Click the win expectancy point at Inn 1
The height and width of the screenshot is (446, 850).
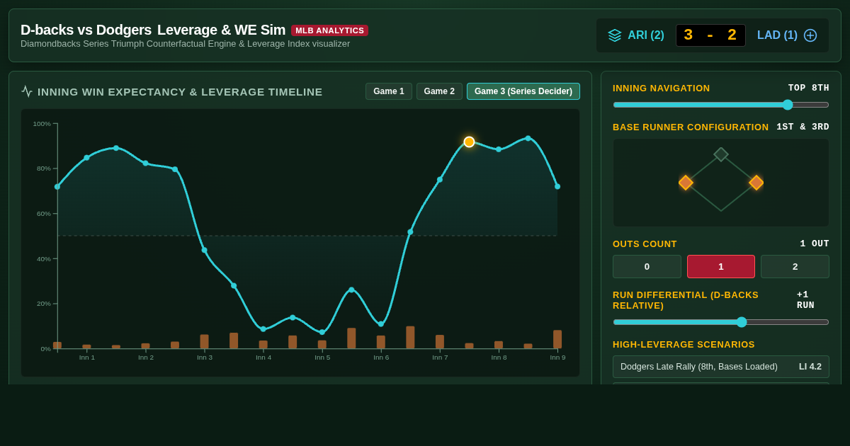86,158
